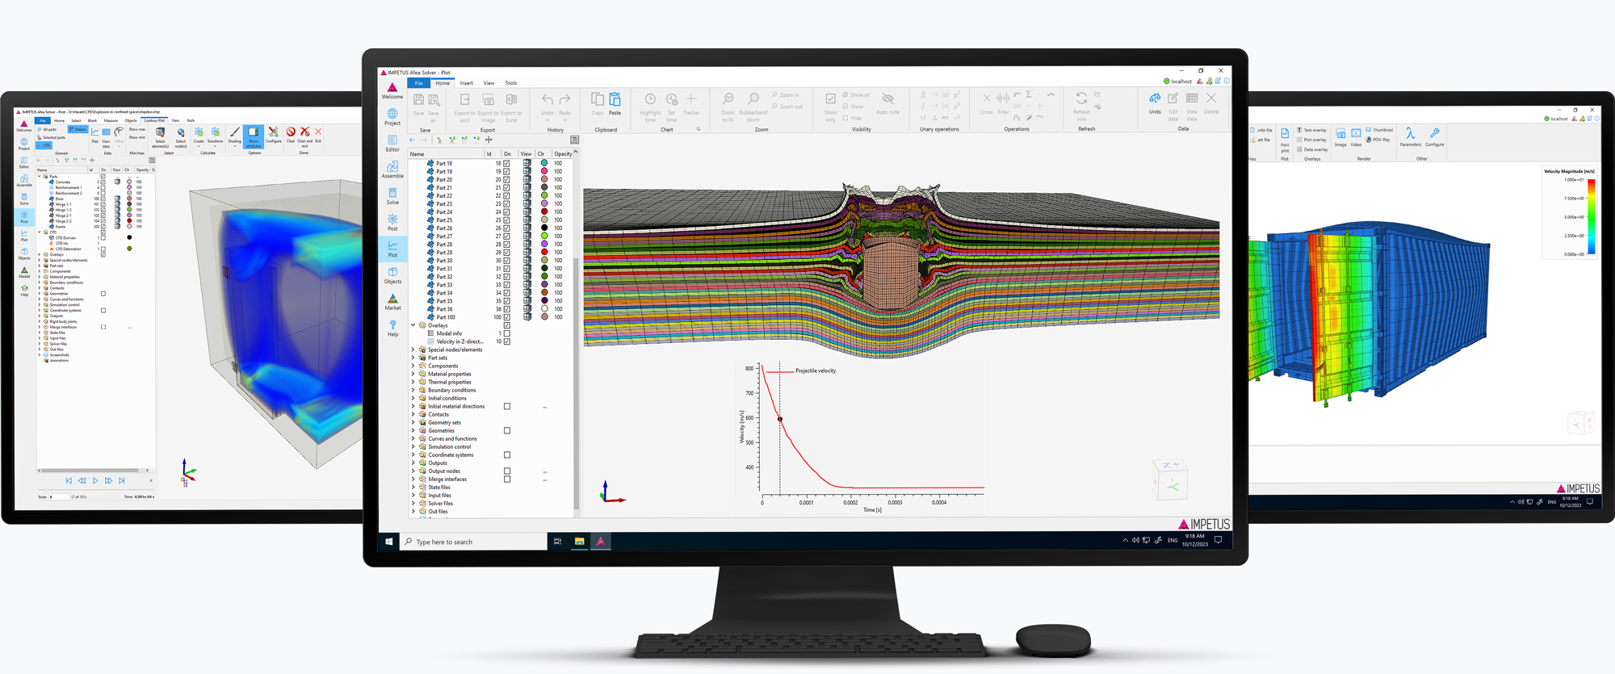This screenshot has width=1615, height=674.
Task: Click Show attributes in left Post window
Action: (x=253, y=136)
